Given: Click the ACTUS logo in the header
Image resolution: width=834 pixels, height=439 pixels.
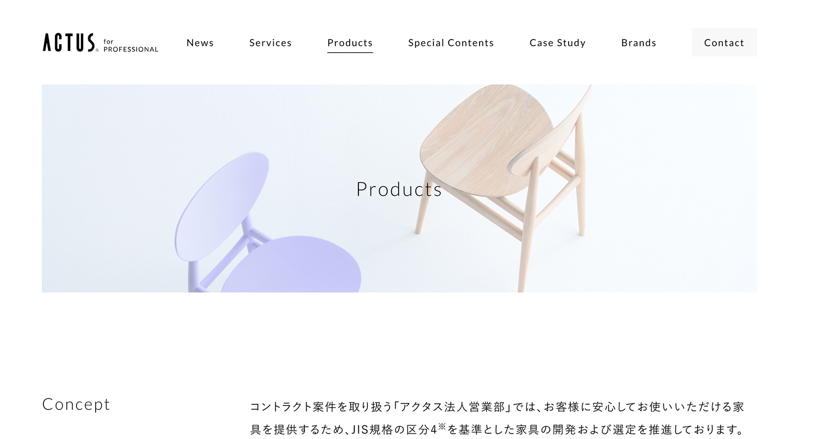Looking at the screenshot, I should tap(69, 43).
